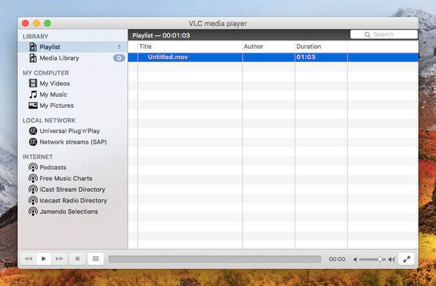Click the My Music note icon

coord(33,94)
